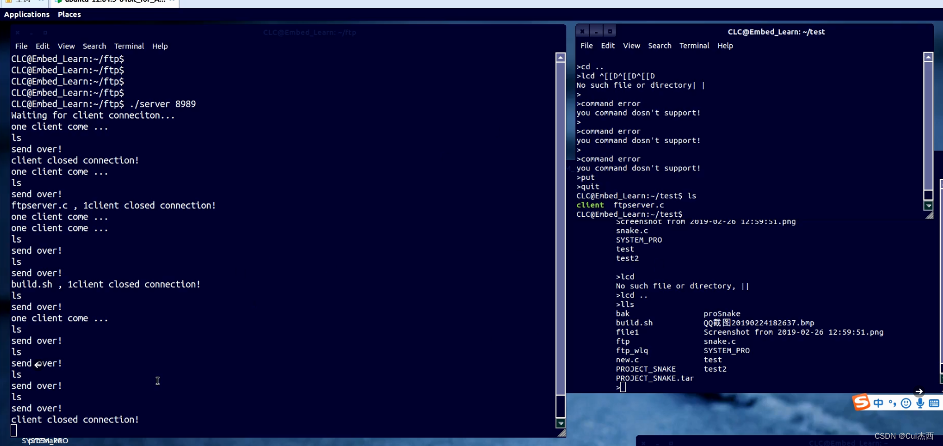Minimize the ~/test terminal window

(x=597, y=31)
